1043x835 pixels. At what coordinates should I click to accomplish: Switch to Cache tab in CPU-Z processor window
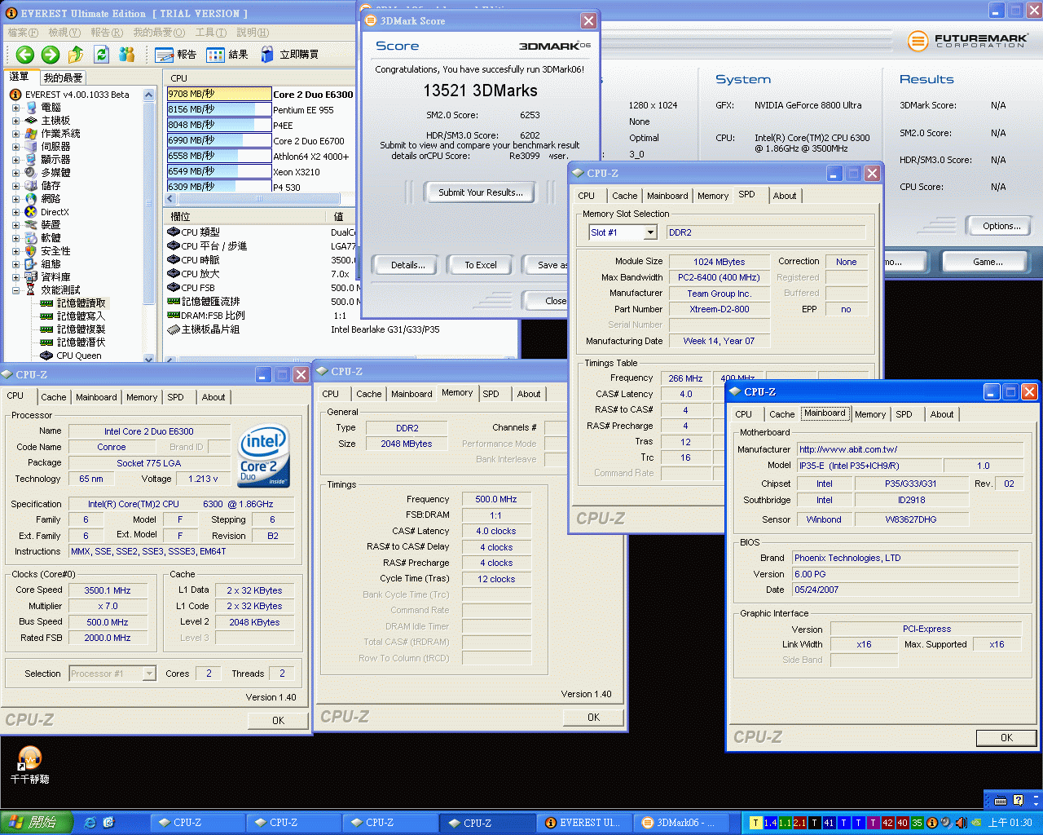click(x=54, y=397)
